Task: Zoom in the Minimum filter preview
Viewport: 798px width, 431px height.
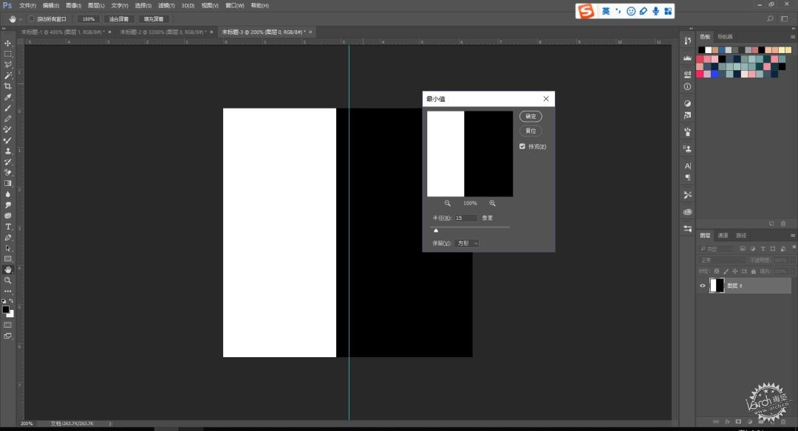Action: [x=492, y=203]
